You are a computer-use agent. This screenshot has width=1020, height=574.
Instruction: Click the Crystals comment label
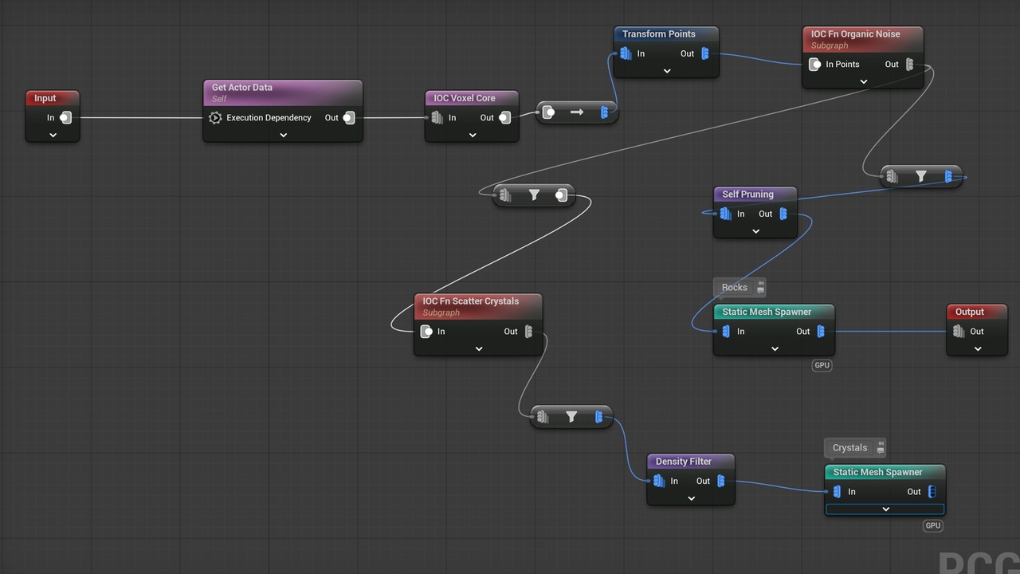click(849, 448)
